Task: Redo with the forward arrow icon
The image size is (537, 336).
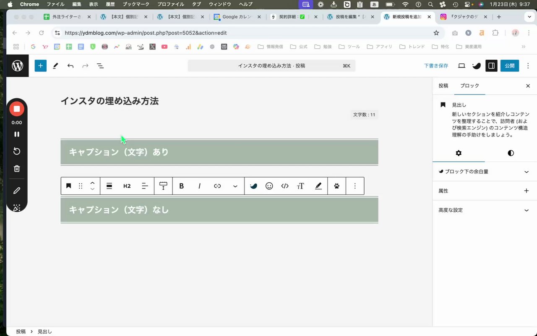Action: coord(85,66)
